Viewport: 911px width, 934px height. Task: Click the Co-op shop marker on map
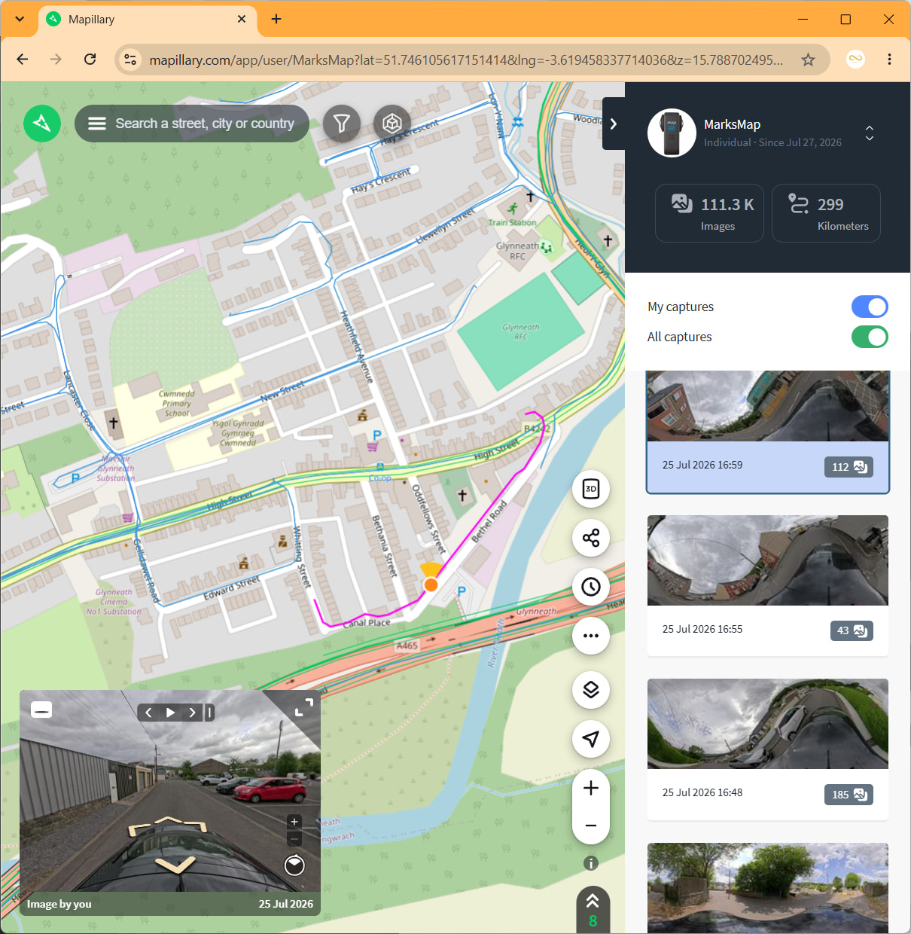tap(379, 478)
